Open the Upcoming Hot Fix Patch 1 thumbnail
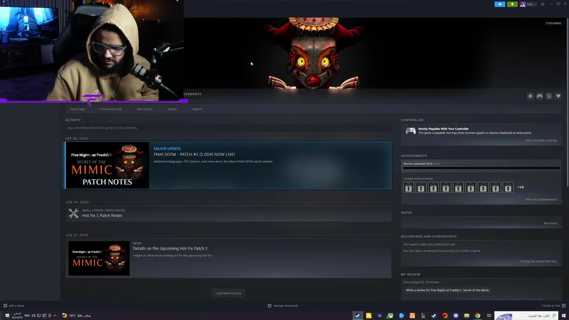 click(99, 258)
